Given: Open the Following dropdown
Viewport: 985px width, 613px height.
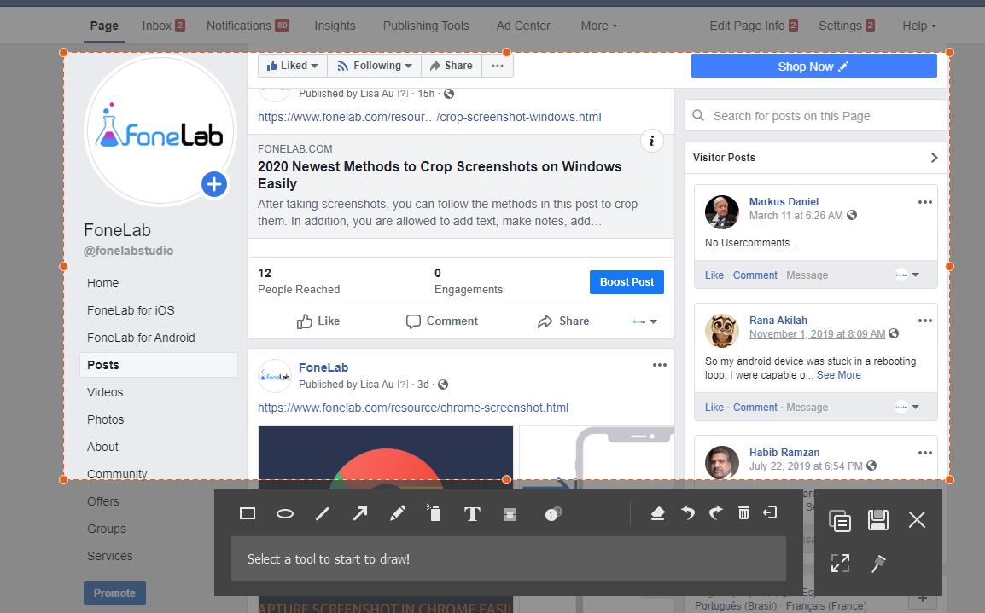Looking at the screenshot, I should click(x=375, y=66).
